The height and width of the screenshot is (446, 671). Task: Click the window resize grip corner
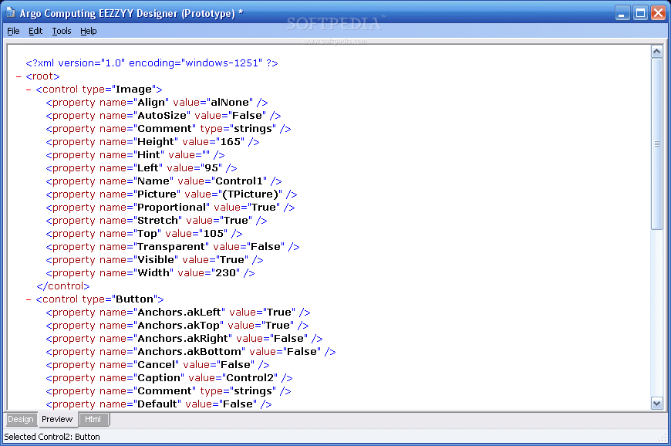(663, 438)
